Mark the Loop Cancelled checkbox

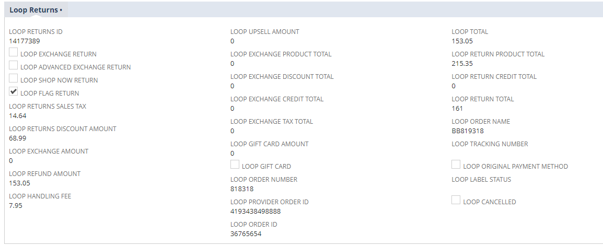(456, 200)
